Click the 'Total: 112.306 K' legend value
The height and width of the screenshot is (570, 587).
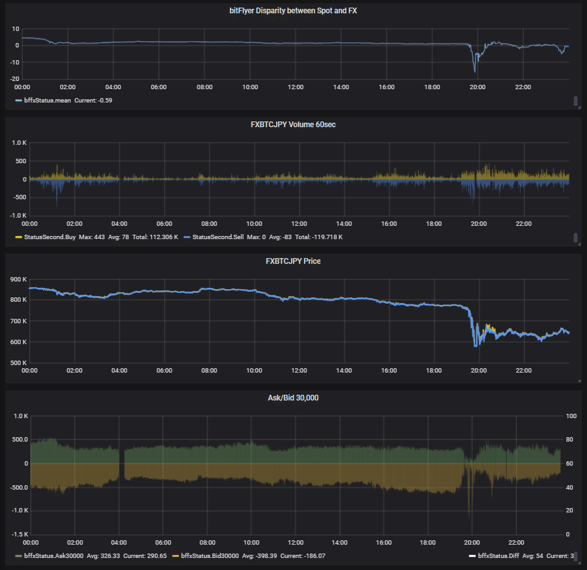point(155,237)
